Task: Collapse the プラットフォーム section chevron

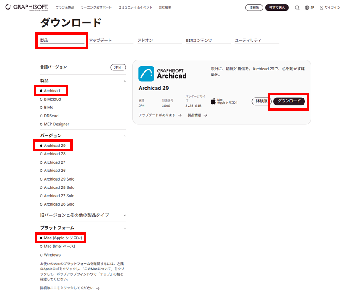Action: [x=125, y=228]
